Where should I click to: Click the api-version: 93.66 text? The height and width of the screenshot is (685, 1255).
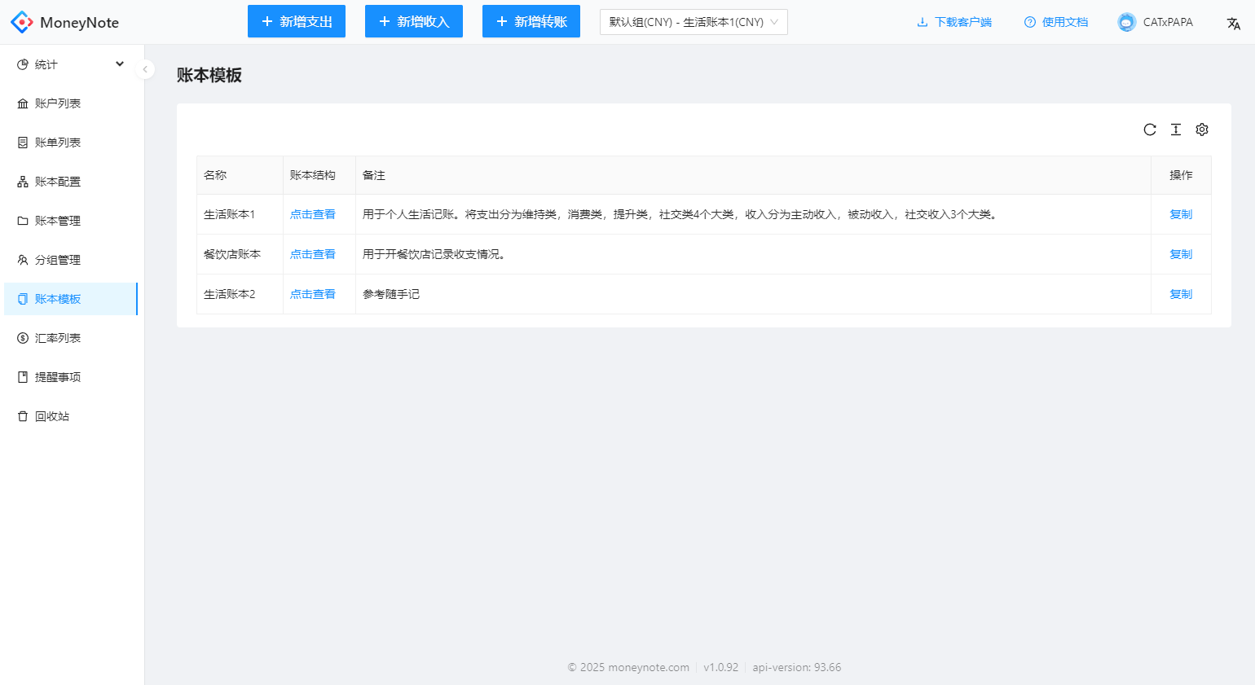797,667
